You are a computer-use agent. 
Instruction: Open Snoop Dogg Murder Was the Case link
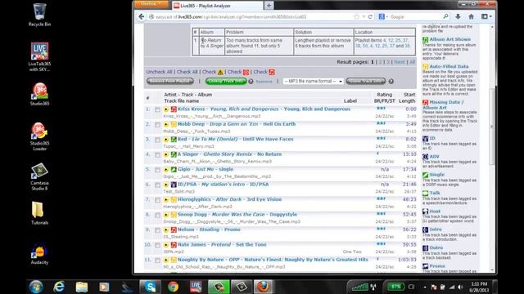click(237, 214)
